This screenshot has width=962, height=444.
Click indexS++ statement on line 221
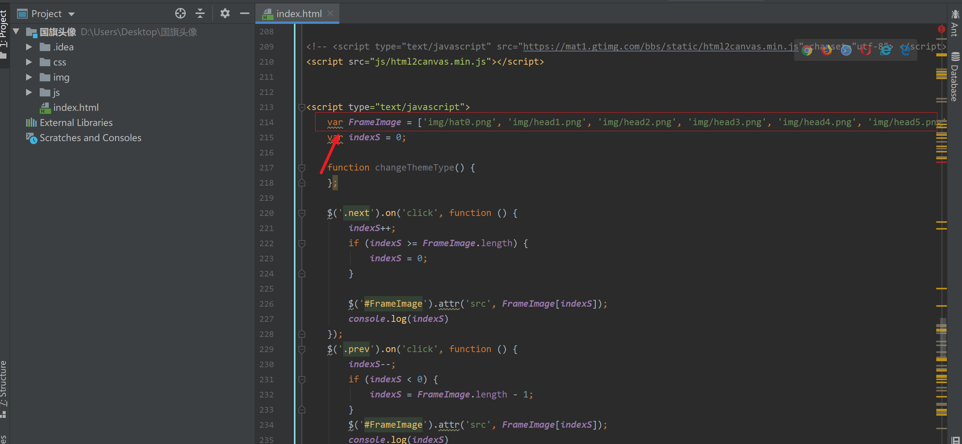372,228
